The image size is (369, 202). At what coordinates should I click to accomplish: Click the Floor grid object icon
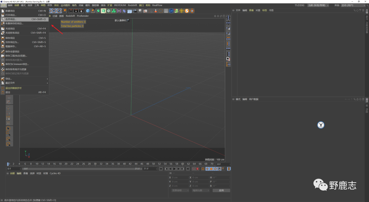[129, 11]
